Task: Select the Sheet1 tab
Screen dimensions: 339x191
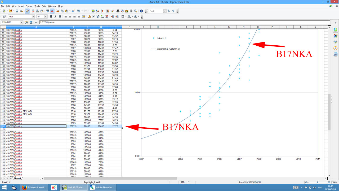Action: pyautogui.click(x=17, y=179)
